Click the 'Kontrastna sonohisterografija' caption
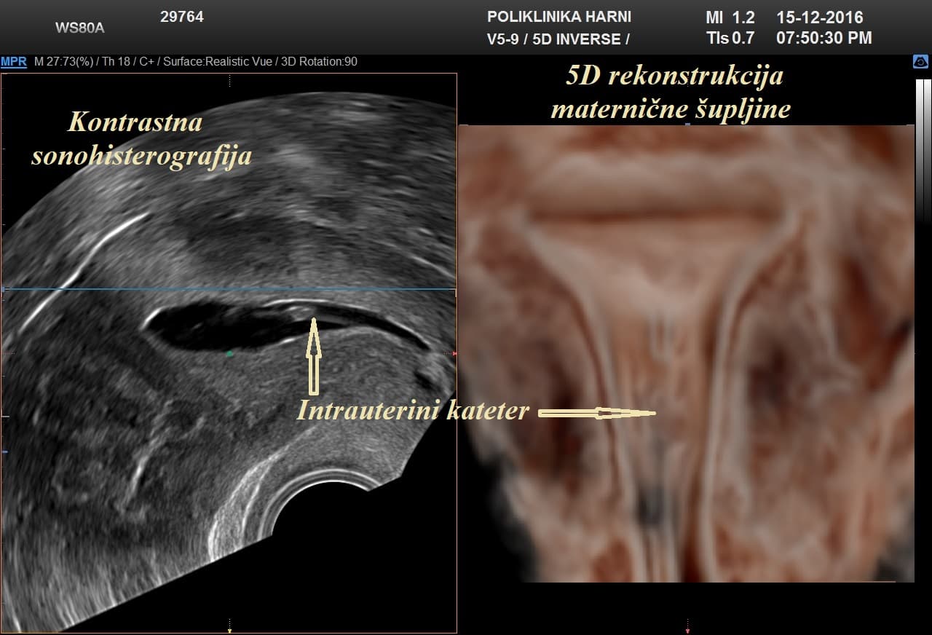 coord(141,138)
